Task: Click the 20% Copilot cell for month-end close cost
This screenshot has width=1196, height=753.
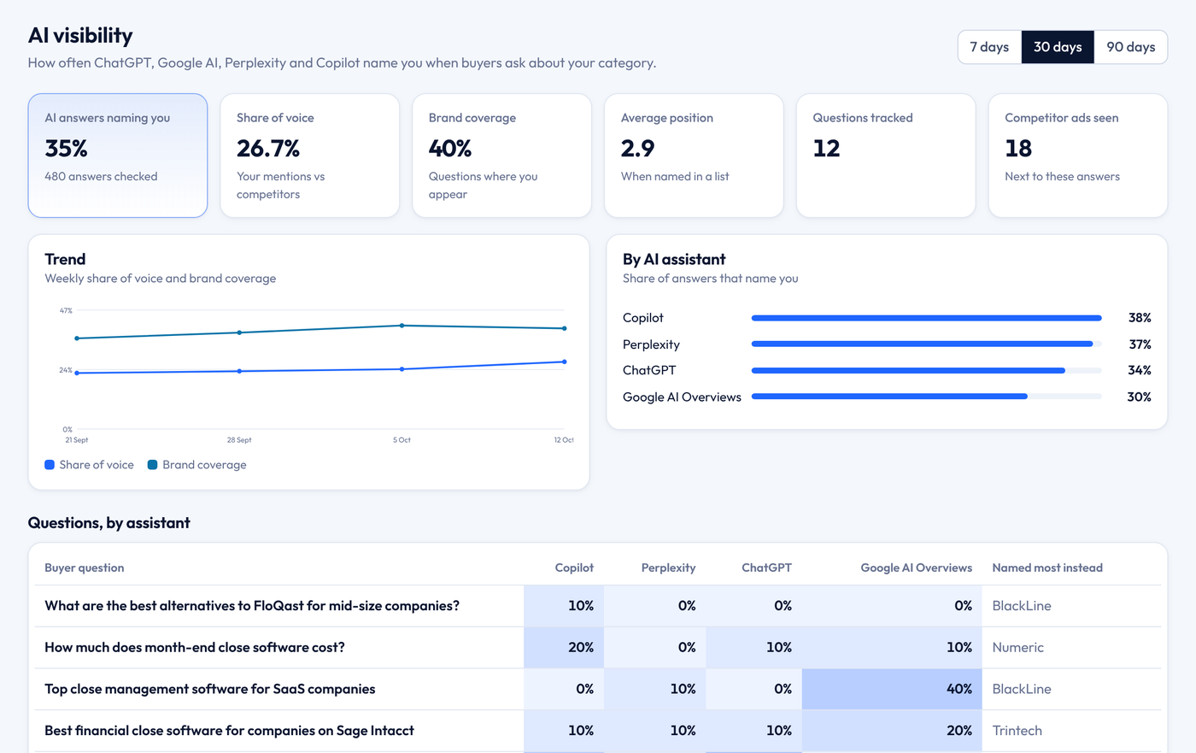Action: tap(564, 648)
